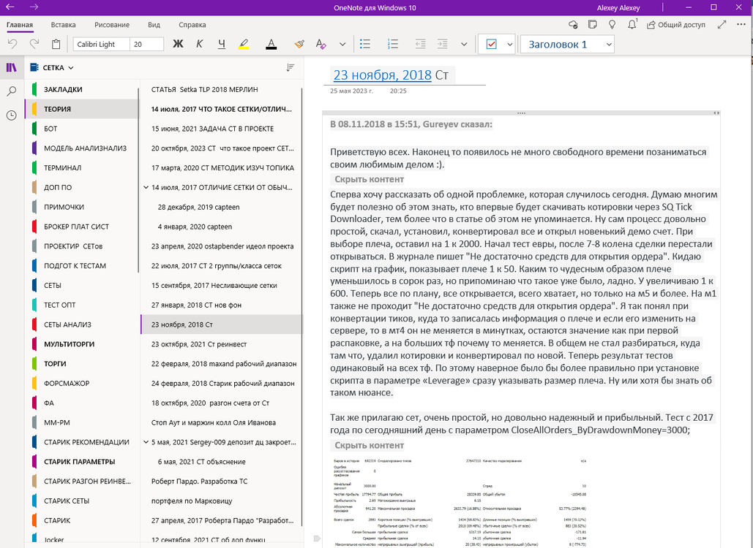
Task: Open the СТАРИК ПАРАМЕТРЫ section
Action: pos(82,462)
